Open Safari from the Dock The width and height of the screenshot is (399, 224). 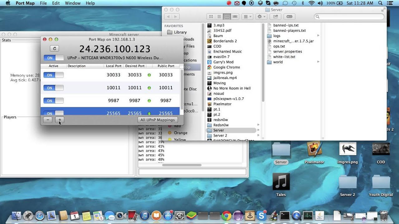[40, 216]
